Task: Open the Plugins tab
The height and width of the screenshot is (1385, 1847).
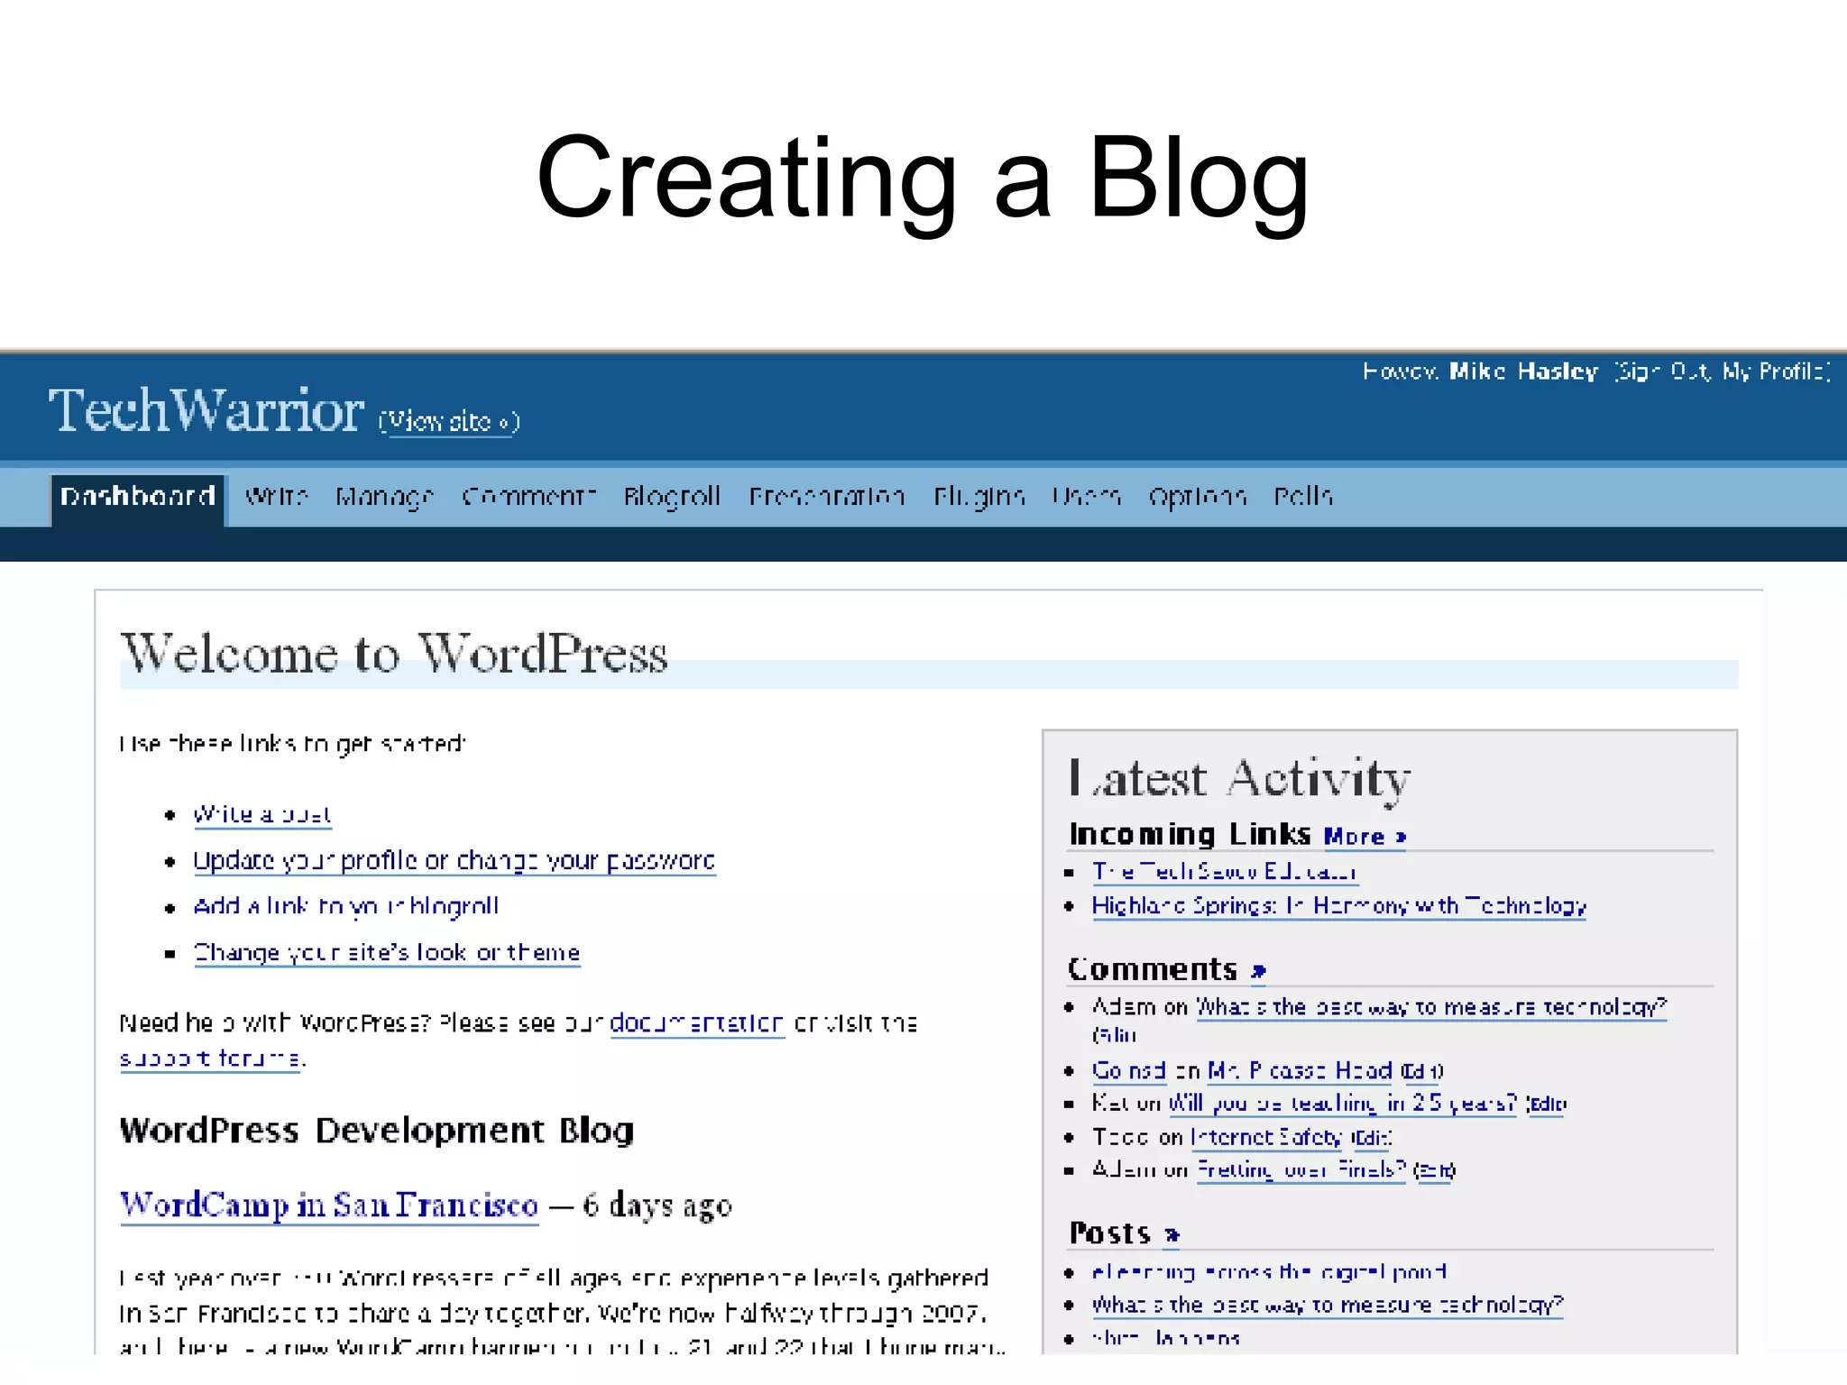Action: coord(979,497)
